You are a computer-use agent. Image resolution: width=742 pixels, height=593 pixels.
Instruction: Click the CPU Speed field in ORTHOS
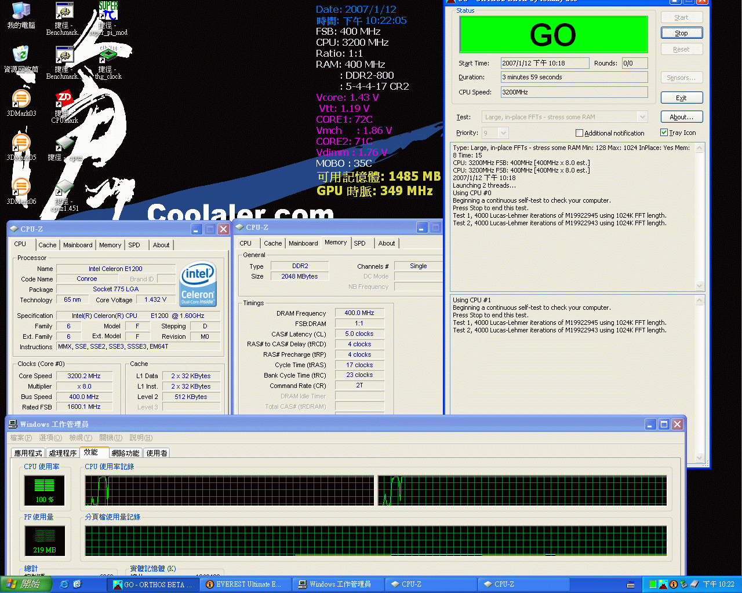pyautogui.click(x=574, y=92)
